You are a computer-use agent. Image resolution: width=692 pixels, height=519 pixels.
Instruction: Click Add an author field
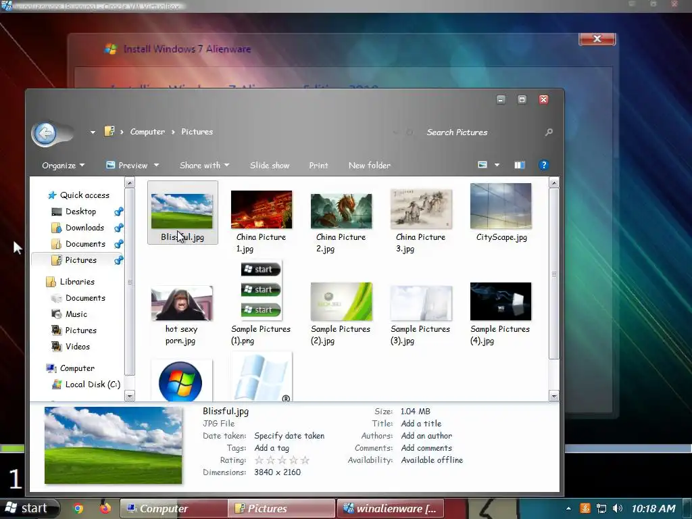426,436
